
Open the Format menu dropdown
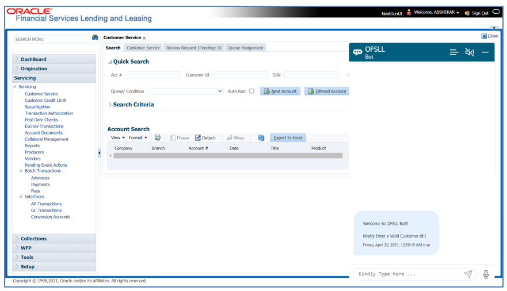[x=138, y=137]
